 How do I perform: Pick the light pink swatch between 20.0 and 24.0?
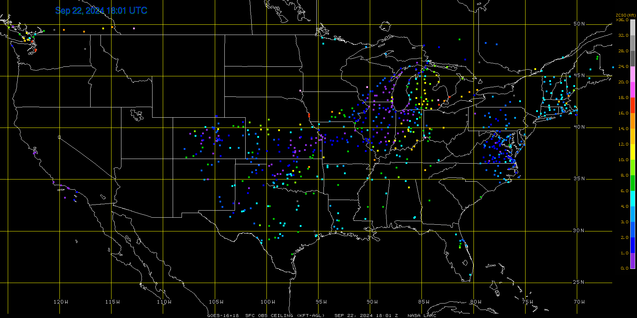pyautogui.click(x=633, y=74)
